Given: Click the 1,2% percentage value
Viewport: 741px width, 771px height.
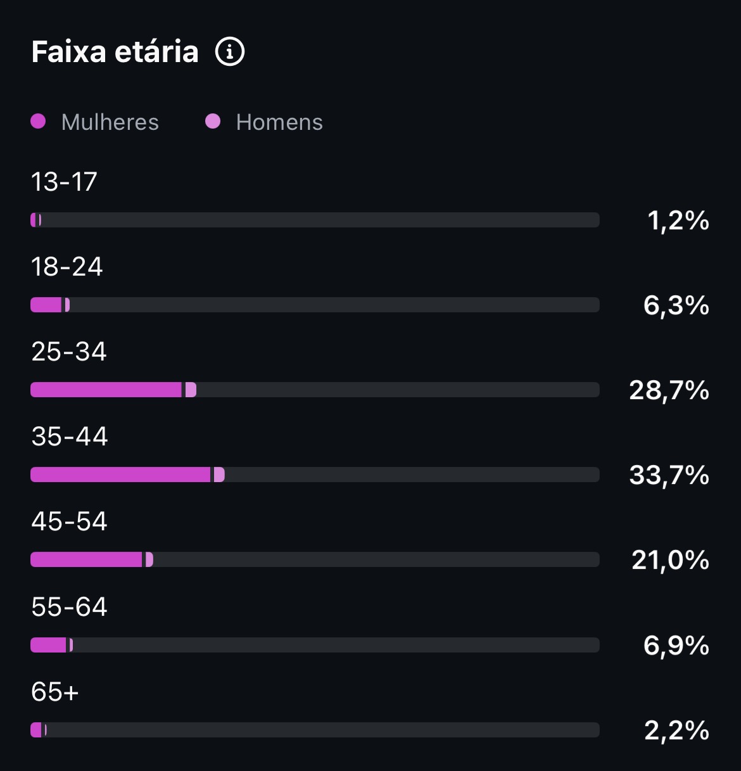Looking at the screenshot, I should (678, 221).
